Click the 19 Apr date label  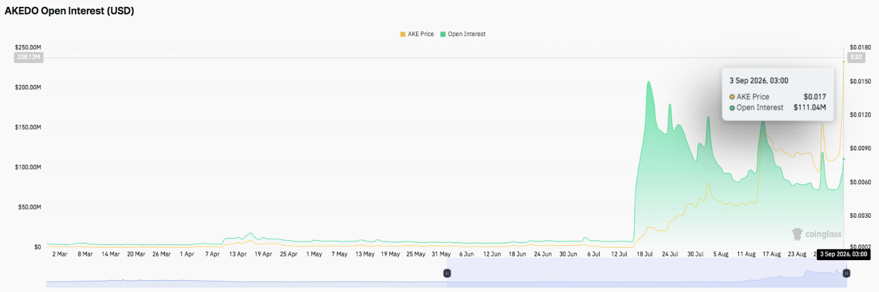[x=262, y=254]
